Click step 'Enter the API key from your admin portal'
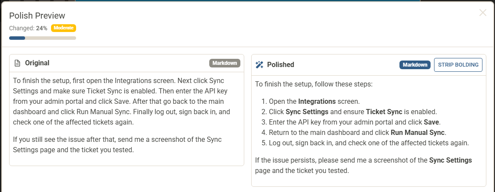The width and height of the screenshot is (495, 192). pyautogui.click(x=355, y=122)
